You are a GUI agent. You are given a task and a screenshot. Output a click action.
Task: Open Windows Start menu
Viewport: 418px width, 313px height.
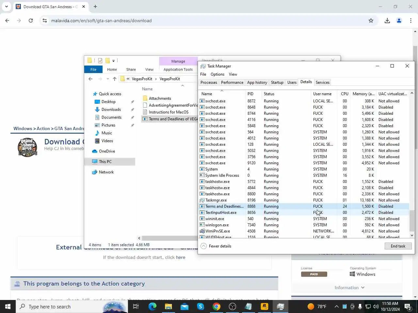click(x=8, y=306)
